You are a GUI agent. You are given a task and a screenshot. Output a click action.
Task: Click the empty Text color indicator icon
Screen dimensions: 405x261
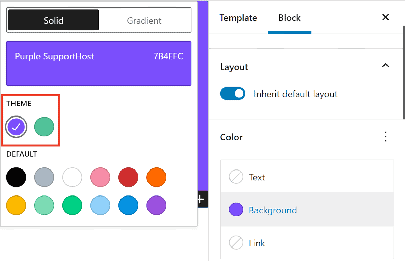pos(236,177)
